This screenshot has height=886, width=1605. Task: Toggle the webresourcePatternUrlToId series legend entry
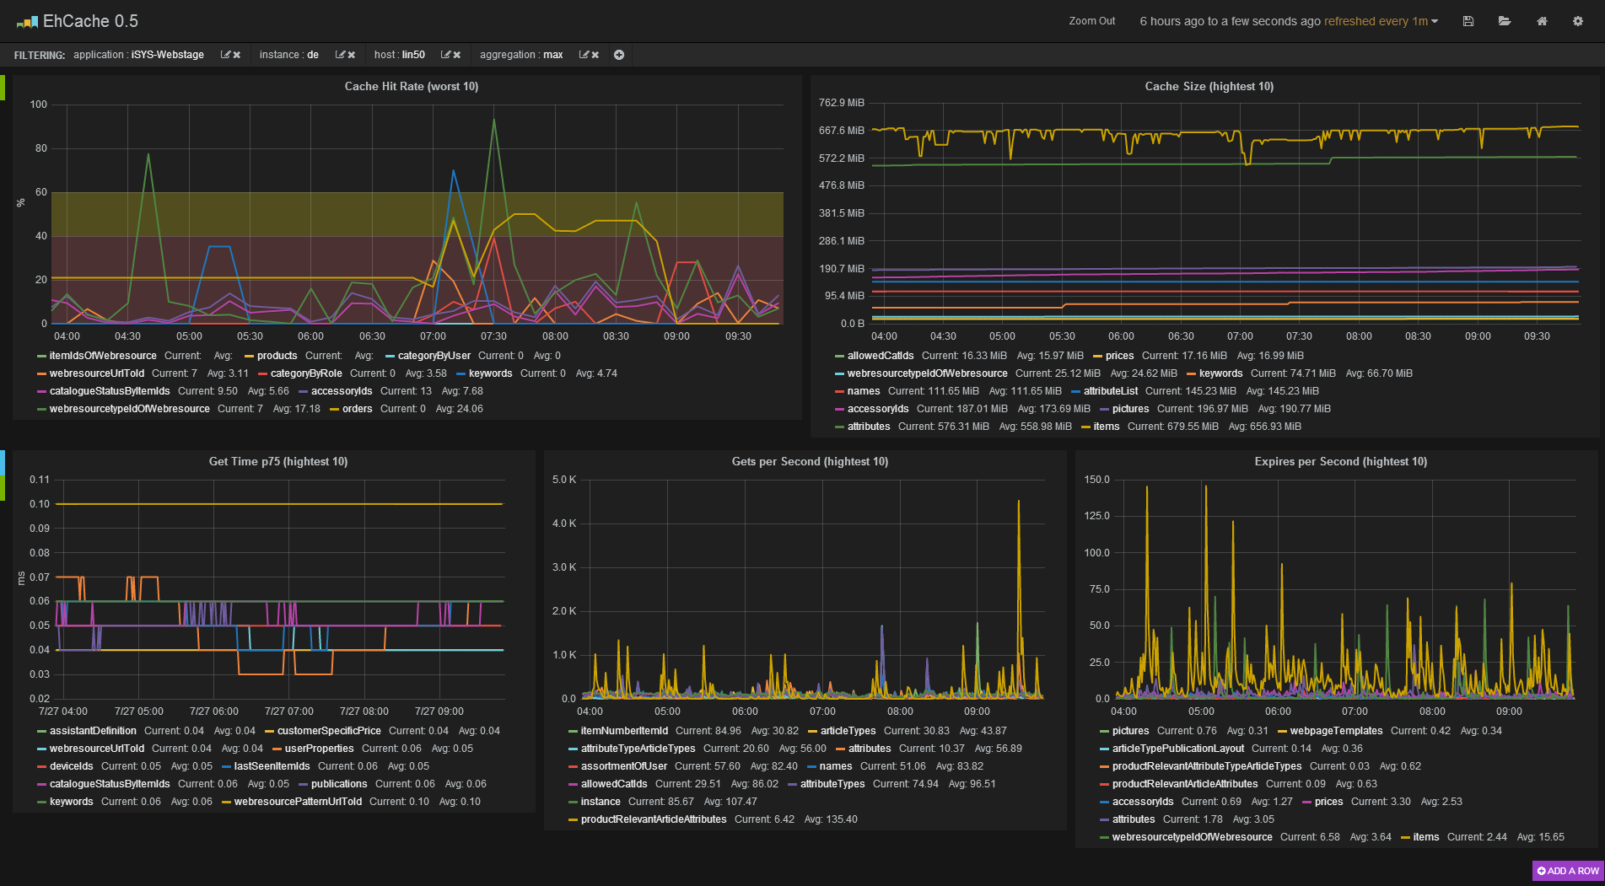click(298, 802)
